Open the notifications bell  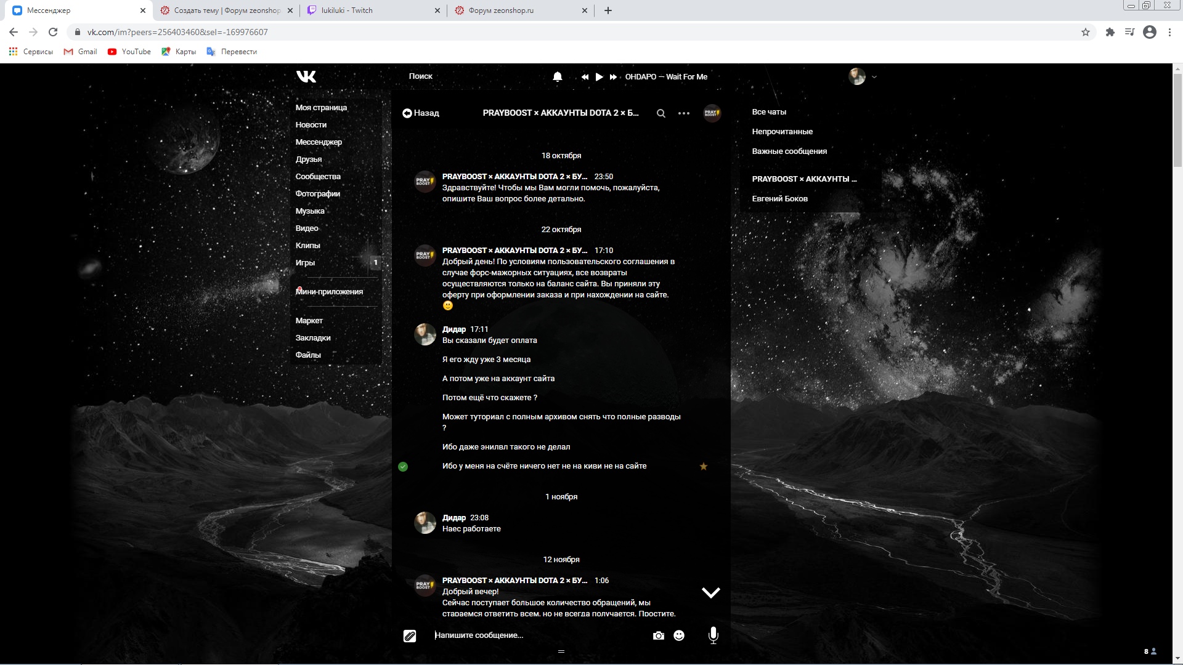[x=558, y=76]
